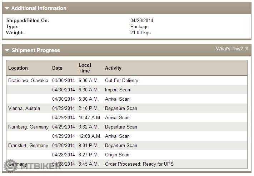The height and width of the screenshot is (176, 254).
Task: Click the Location column header
Action: pos(18,68)
